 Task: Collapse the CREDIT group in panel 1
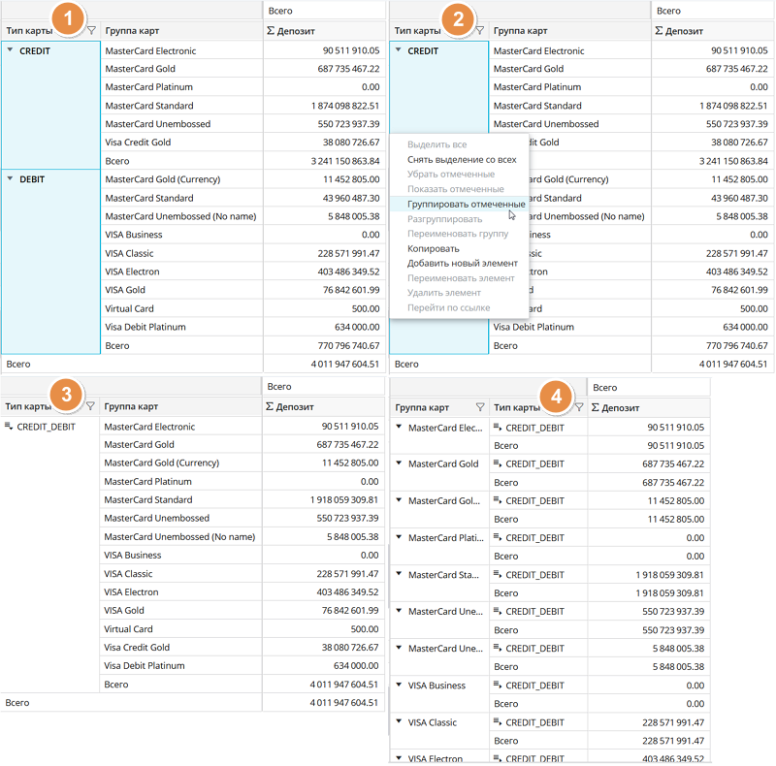[x=10, y=51]
